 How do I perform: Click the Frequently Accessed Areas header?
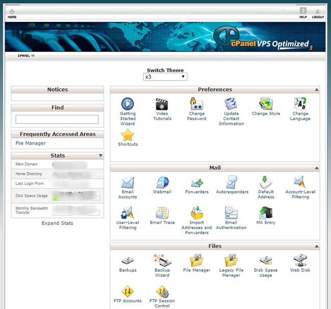pyautogui.click(x=58, y=134)
